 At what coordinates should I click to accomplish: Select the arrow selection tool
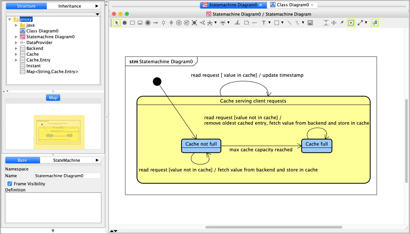[117, 23]
